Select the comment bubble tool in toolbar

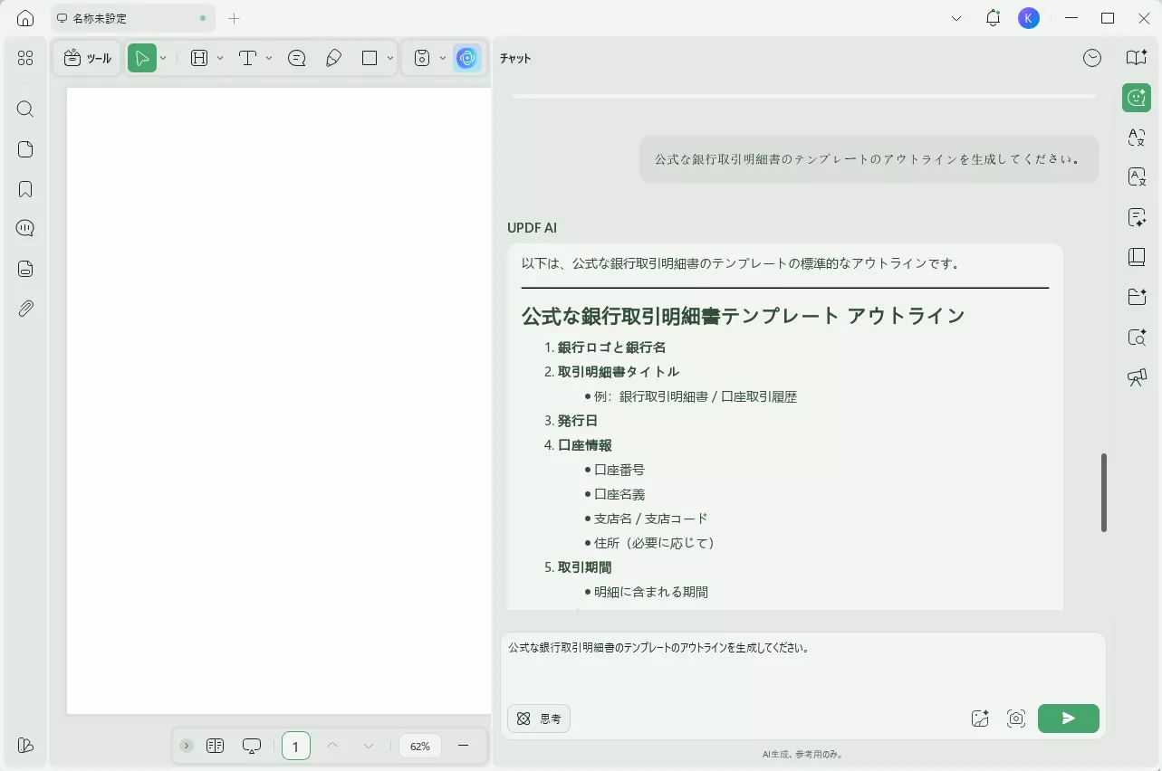(296, 57)
